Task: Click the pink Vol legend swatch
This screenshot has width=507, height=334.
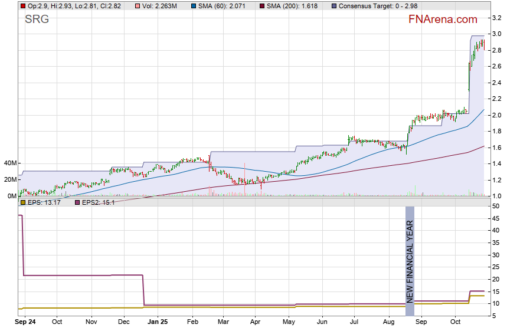Action: click(x=137, y=5)
